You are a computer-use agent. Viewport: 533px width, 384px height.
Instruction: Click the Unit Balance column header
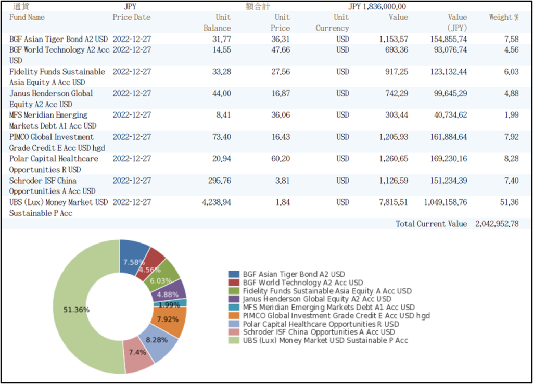click(x=217, y=22)
